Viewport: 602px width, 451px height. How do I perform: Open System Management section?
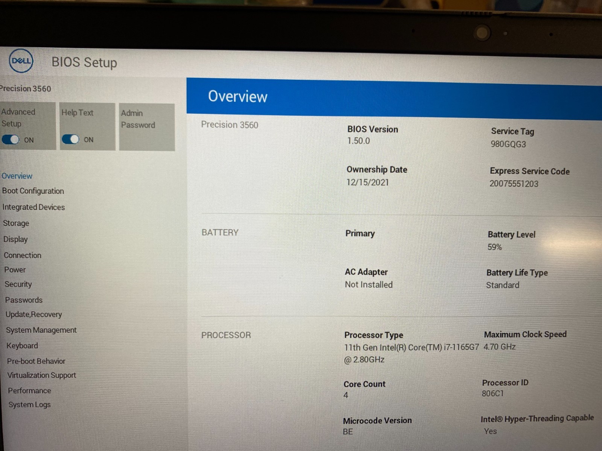click(41, 330)
